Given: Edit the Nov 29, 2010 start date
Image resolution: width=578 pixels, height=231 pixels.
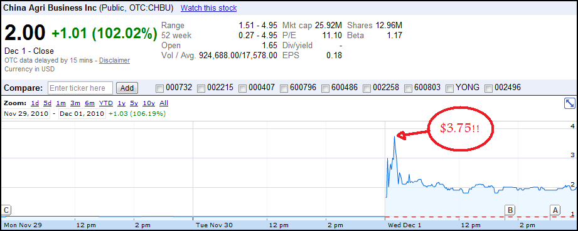Looking at the screenshot, I should point(26,114).
